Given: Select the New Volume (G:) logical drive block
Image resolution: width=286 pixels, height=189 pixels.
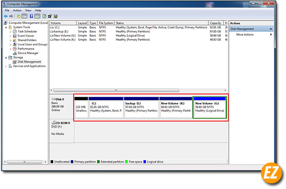Looking at the screenshot, I should (210, 107).
